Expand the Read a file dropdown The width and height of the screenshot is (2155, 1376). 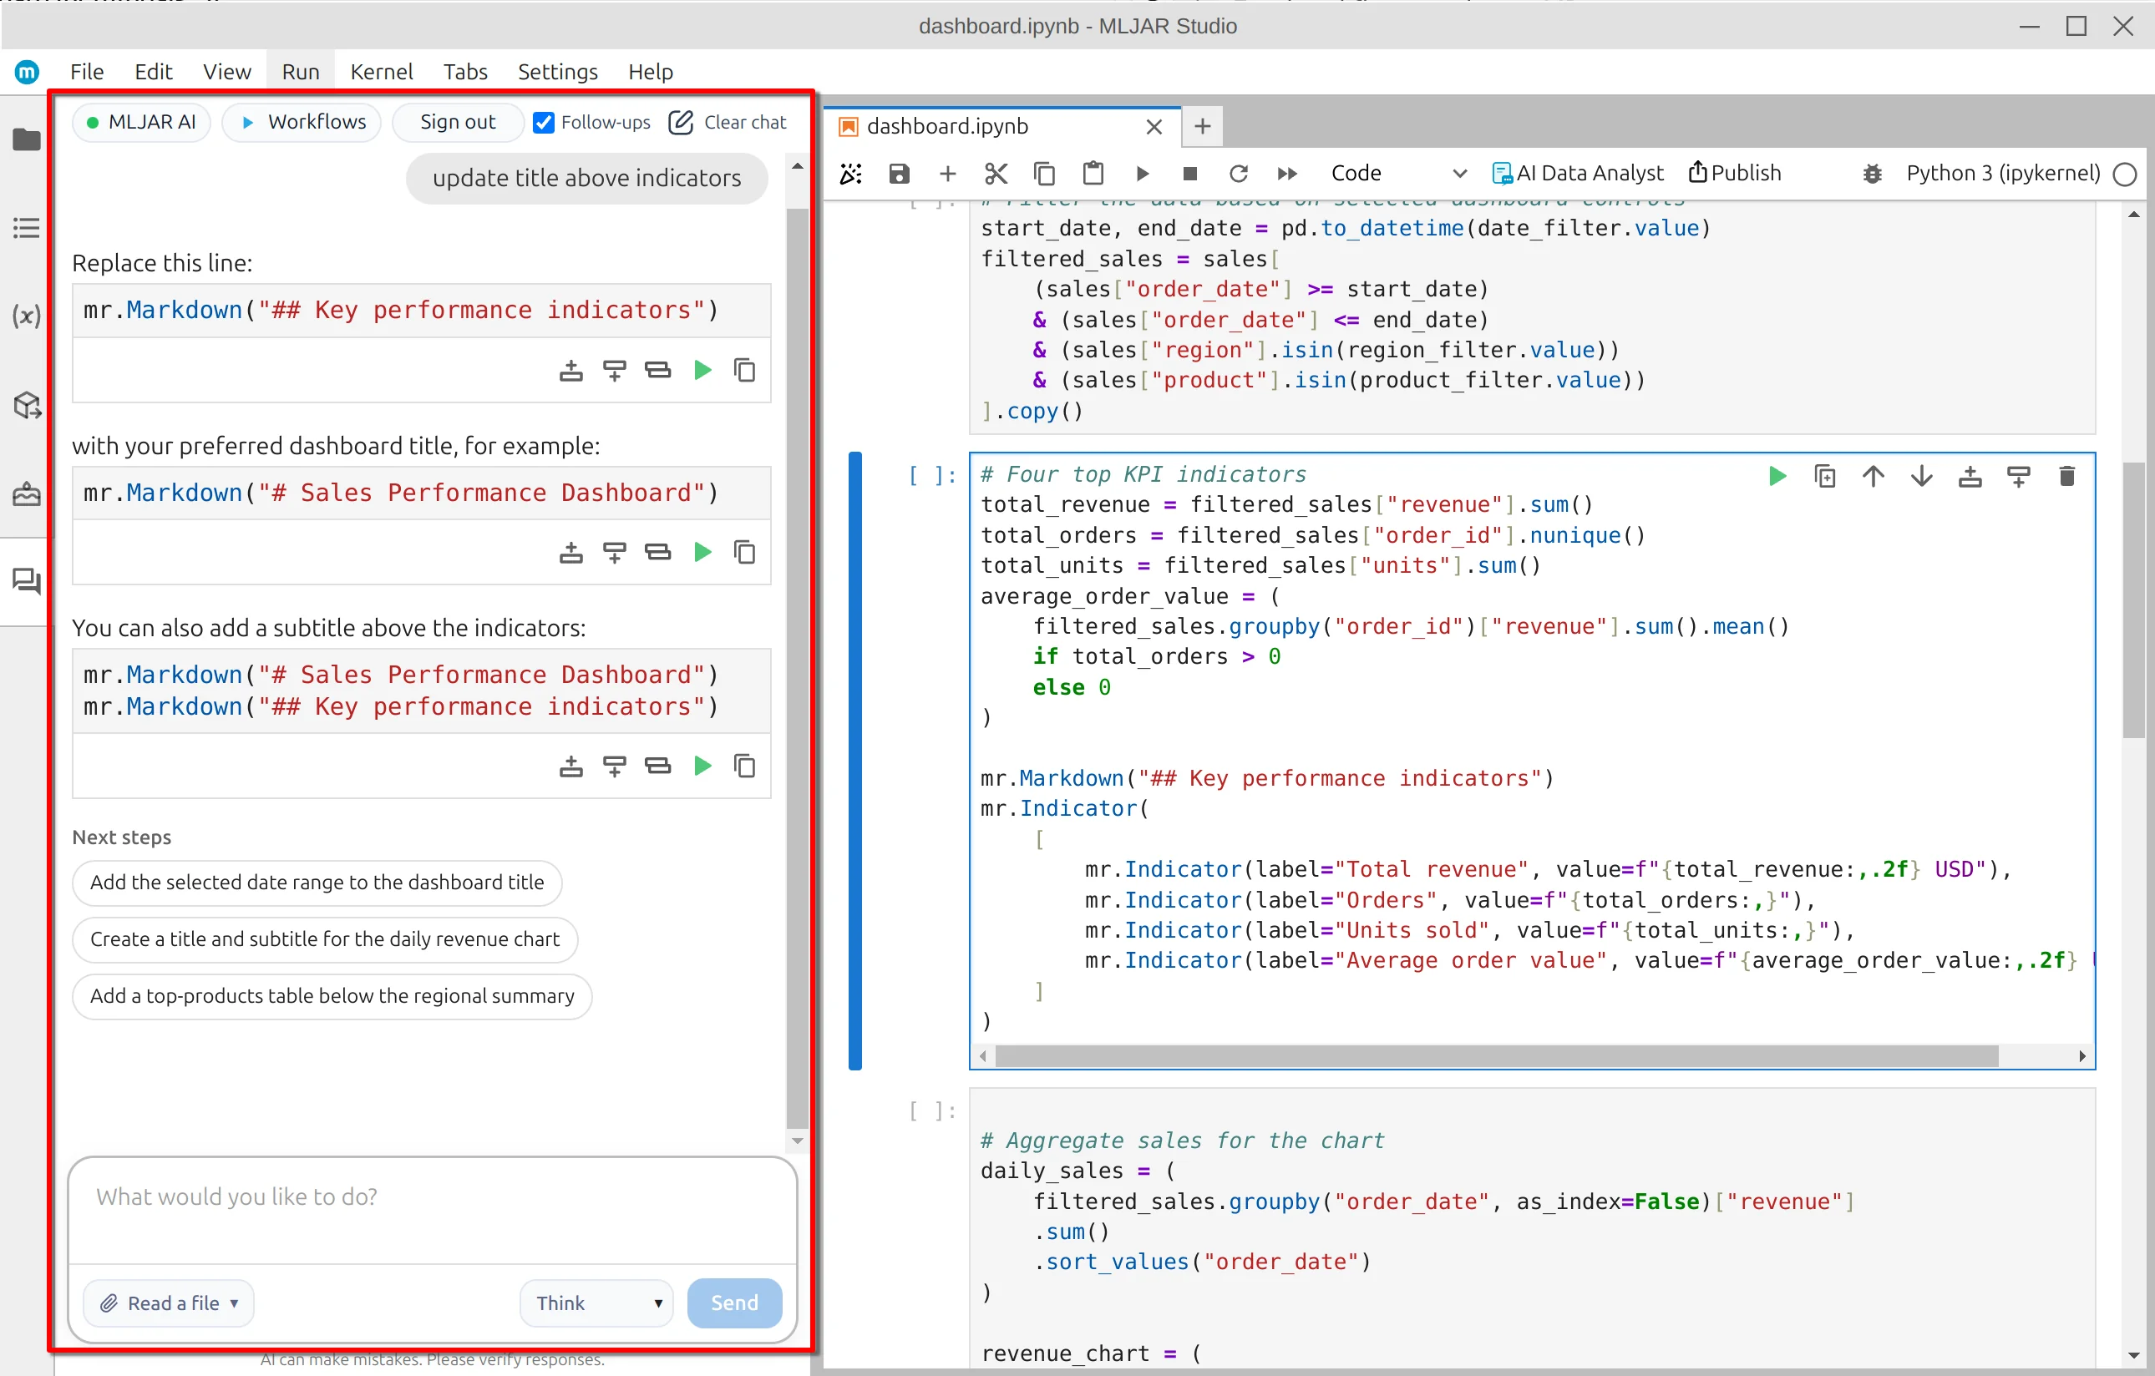point(168,1303)
